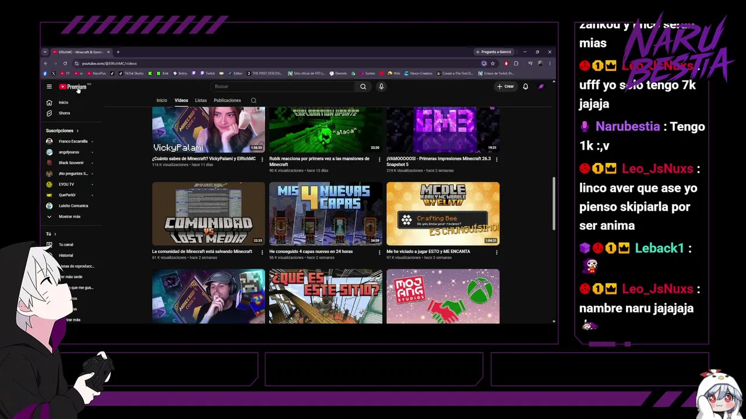Open the Mojang Studios Xbox thumbnail
The image size is (746, 419).
point(443,296)
